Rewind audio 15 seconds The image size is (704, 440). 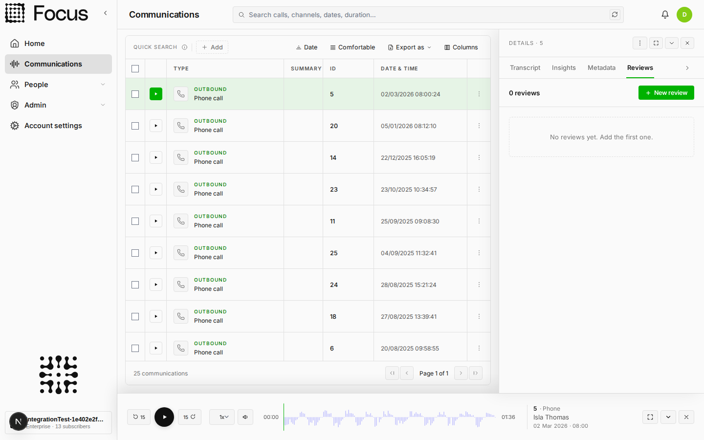139,417
